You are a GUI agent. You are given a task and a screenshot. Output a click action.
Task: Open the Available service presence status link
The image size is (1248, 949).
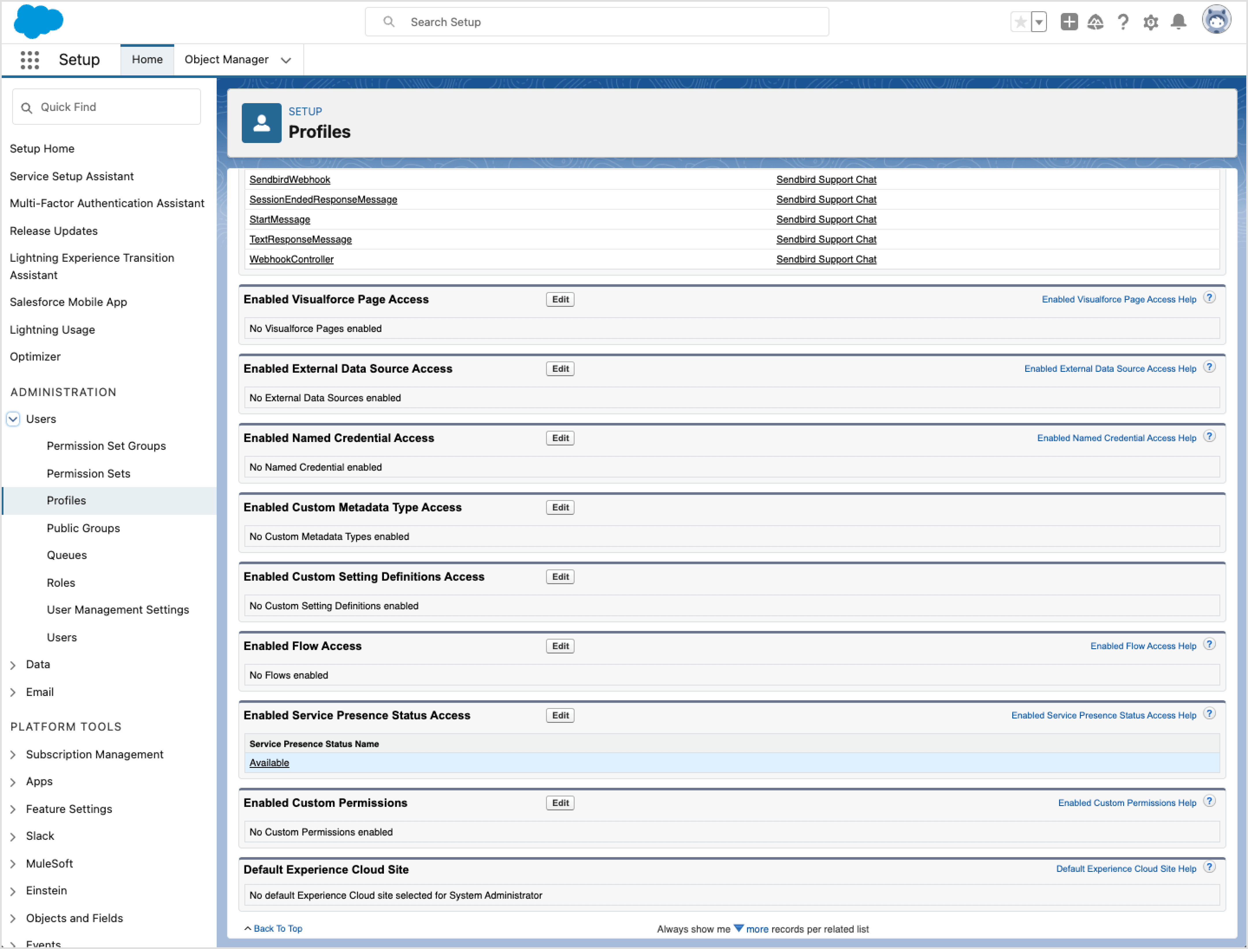pos(269,763)
